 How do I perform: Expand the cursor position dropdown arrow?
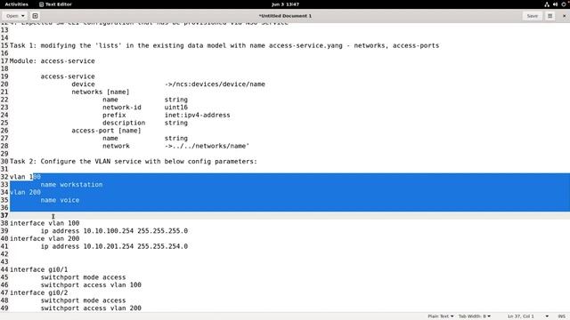(547, 316)
